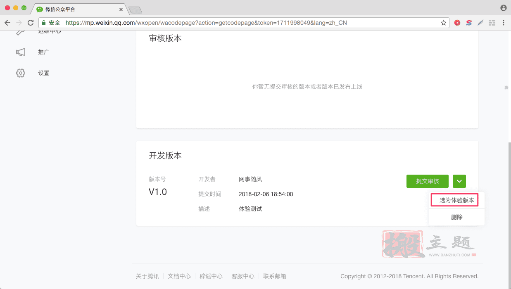Click description value 体验测试
The image size is (511, 289).
tap(250, 209)
